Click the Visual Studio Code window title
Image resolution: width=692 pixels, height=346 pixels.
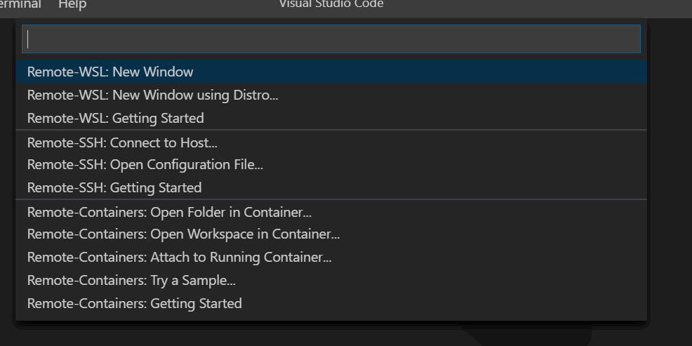click(331, 4)
